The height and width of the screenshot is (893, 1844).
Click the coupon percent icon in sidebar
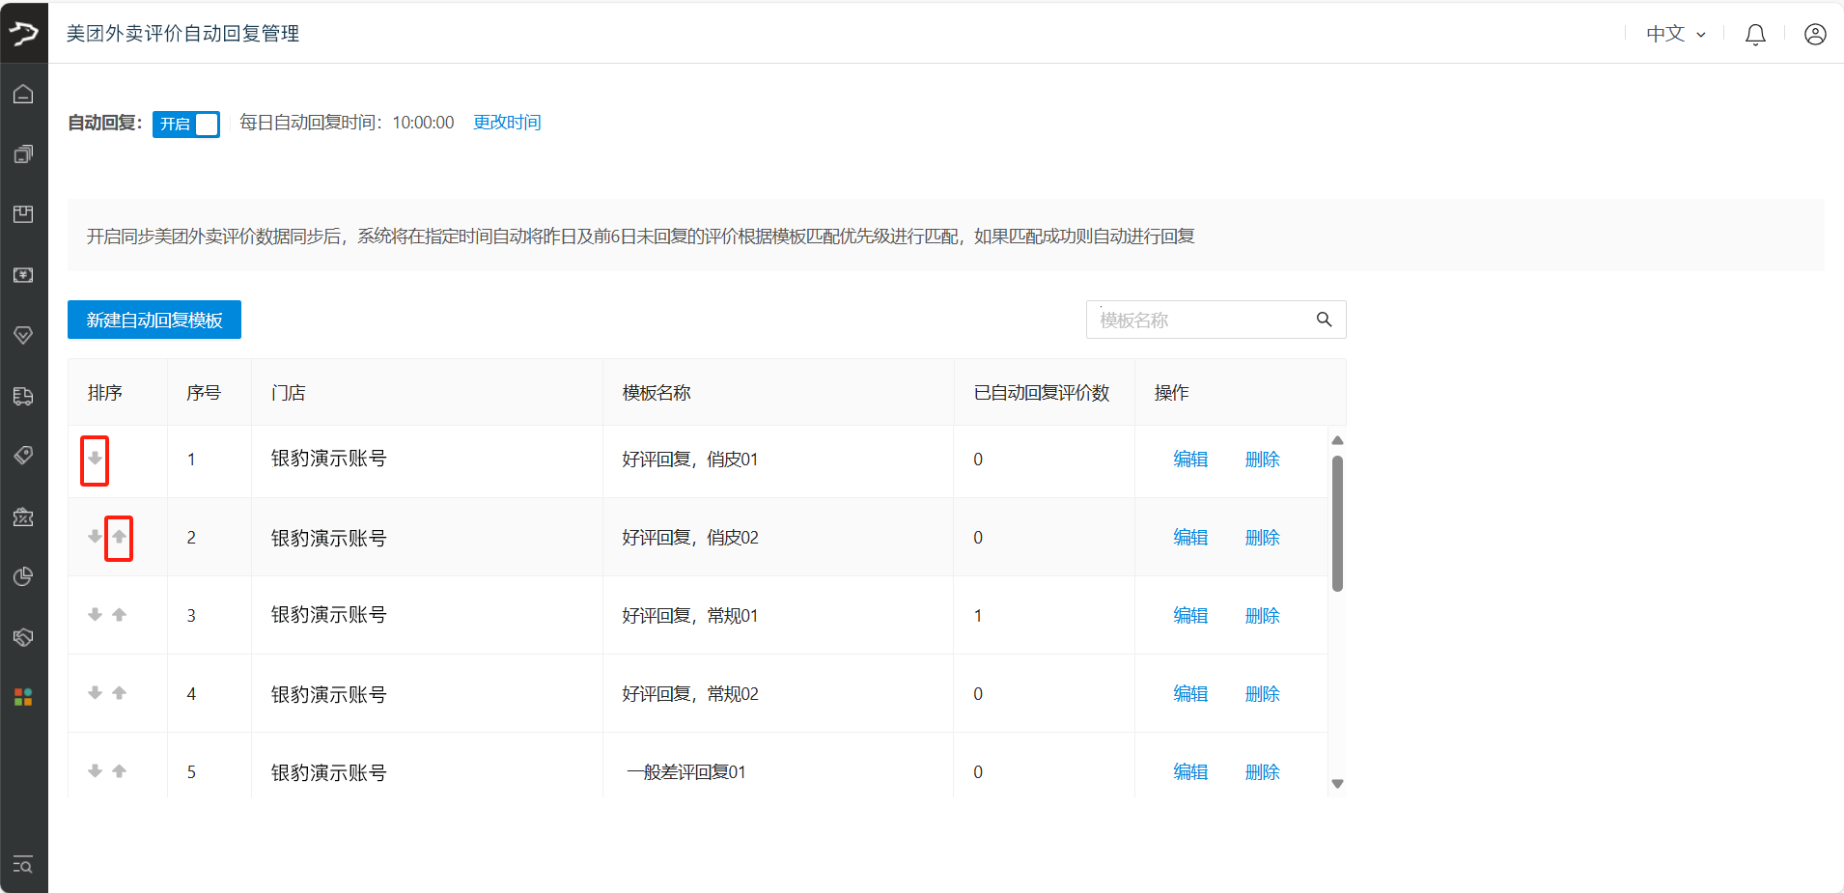[x=23, y=516]
